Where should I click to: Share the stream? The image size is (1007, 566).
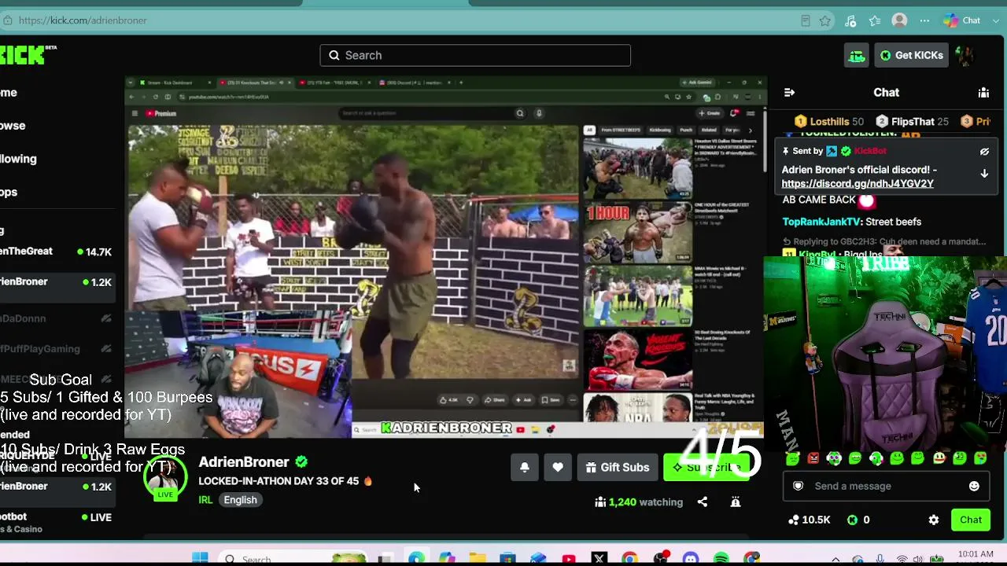[x=703, y=502]
